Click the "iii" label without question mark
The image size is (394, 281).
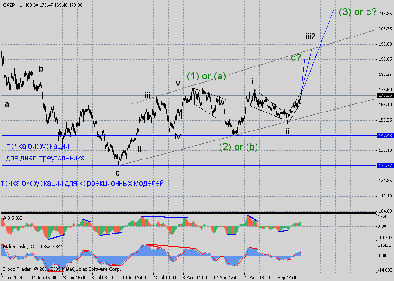coord(147,95)
